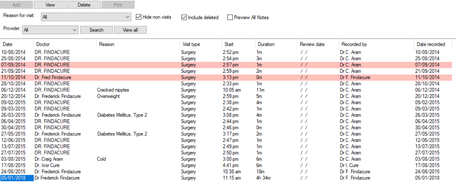Viewport: 456px width, 190px height.
Task: Select the visit dated 25/08/2014
Action: (x=226, y=59)
